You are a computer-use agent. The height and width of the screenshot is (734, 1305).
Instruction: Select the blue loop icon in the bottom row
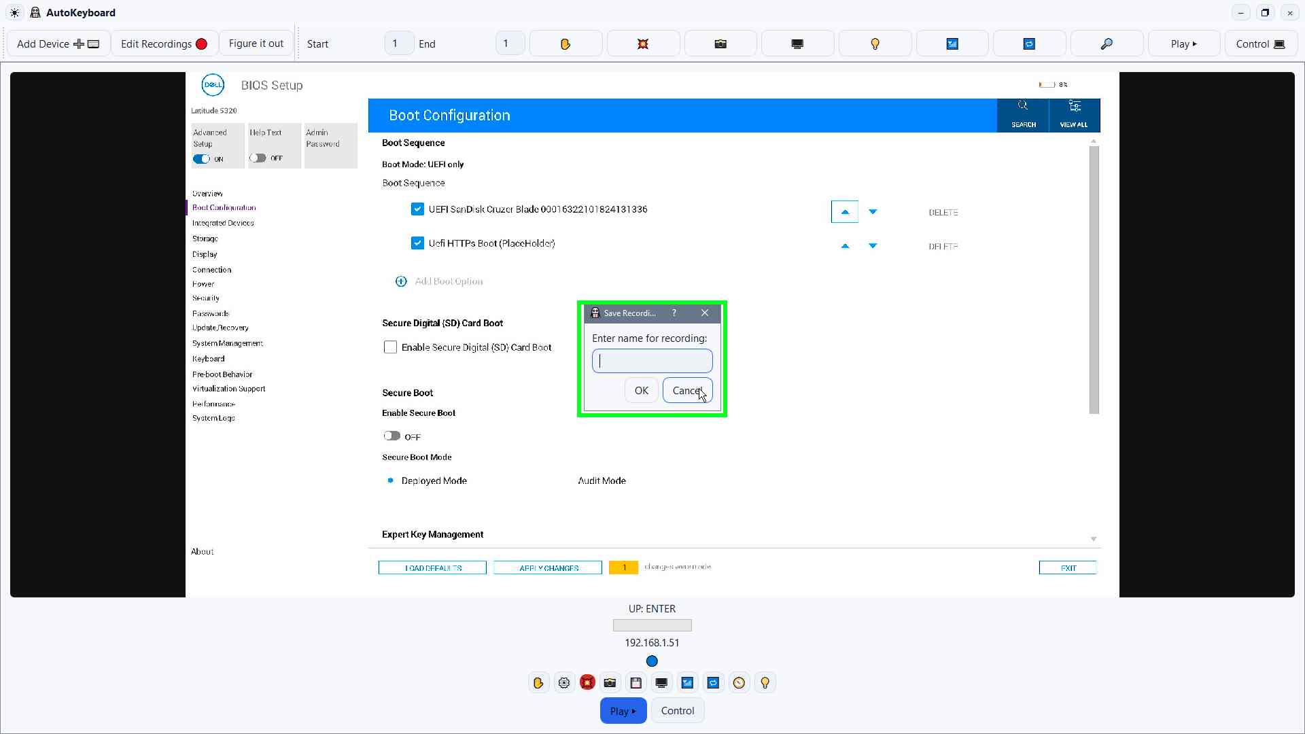(x=713, y=682)
